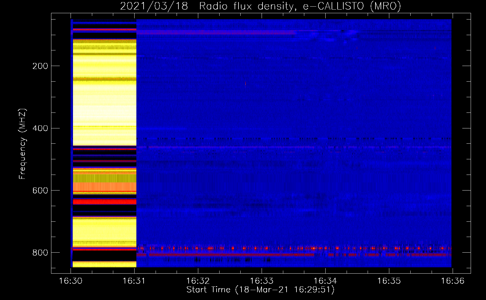Image resolution: width=486 pixels, height=300 pixels.
Task: Click the 16:35 time tick label
Action: coord(389,281)
